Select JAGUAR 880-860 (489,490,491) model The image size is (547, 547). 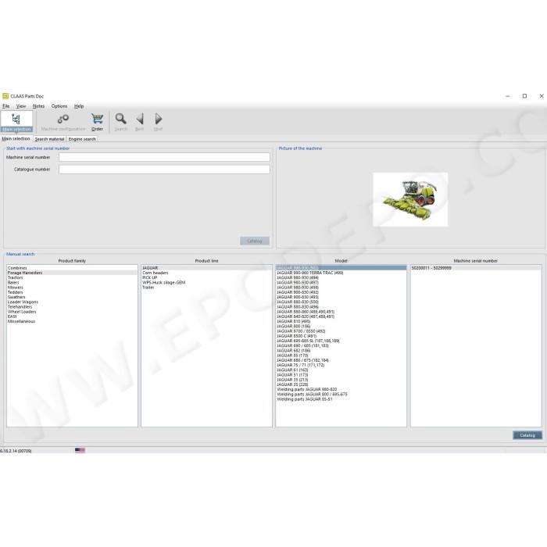pos(341,312)
